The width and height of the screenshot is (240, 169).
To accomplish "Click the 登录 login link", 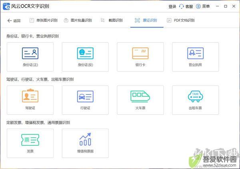I will (172, 6).
